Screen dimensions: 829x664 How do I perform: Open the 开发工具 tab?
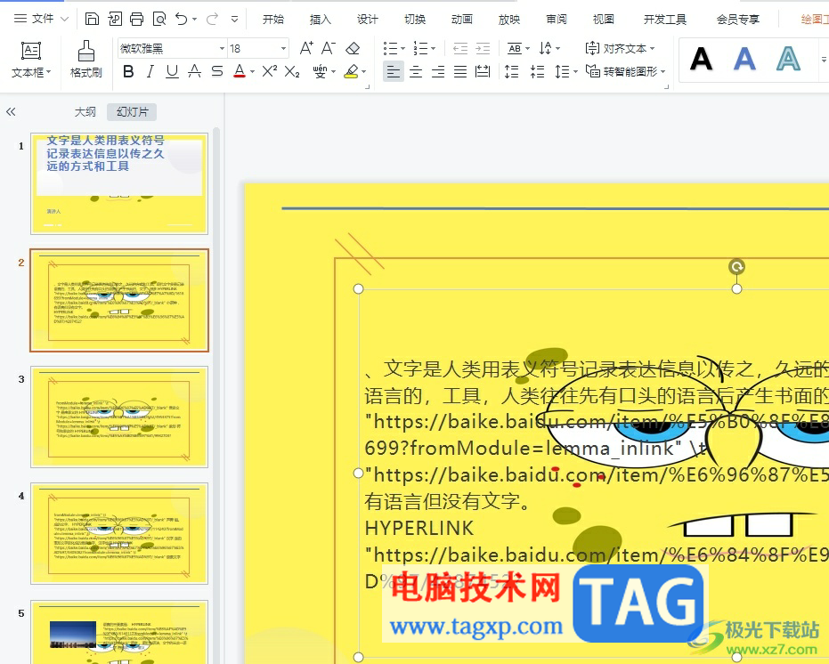665,19
